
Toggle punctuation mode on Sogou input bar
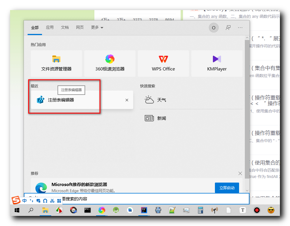tap(31, 200)
